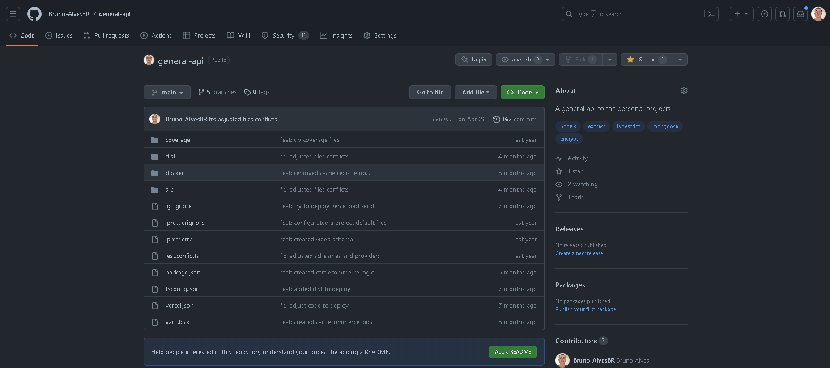Screen dimensions: 830x368
Task: Click the Activity pulse icon
Action: click(559, 158)
